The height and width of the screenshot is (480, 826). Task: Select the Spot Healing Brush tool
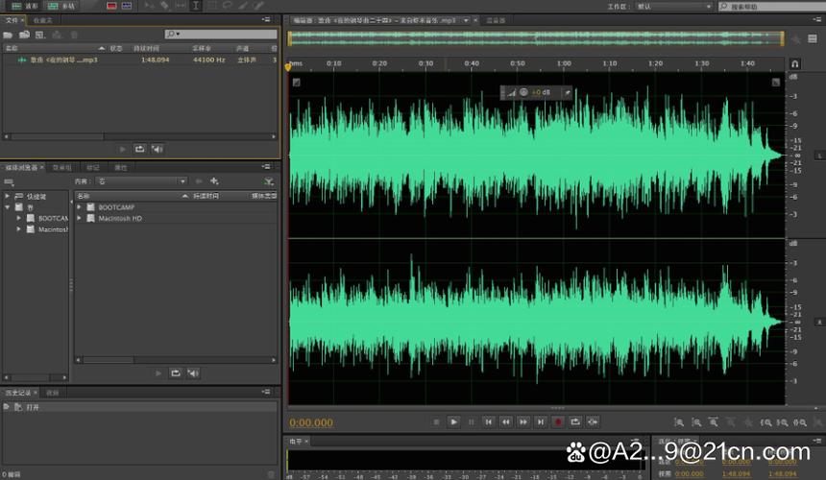(x=259, y=5)
